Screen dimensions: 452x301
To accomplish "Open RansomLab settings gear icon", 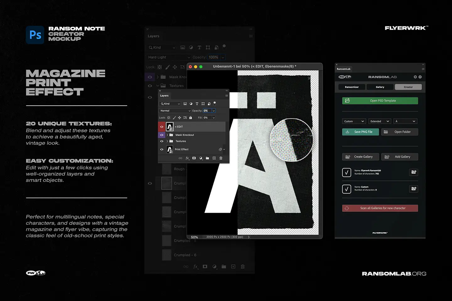I will pyautogui.click(x=415, y=77).
